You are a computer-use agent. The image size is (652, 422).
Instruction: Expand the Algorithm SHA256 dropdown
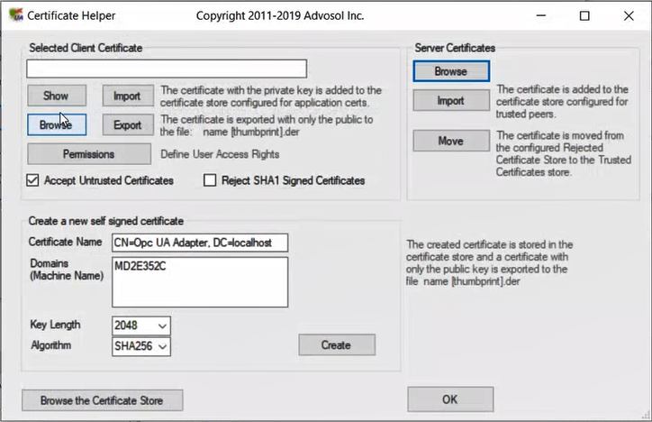(x=141, y=344)
